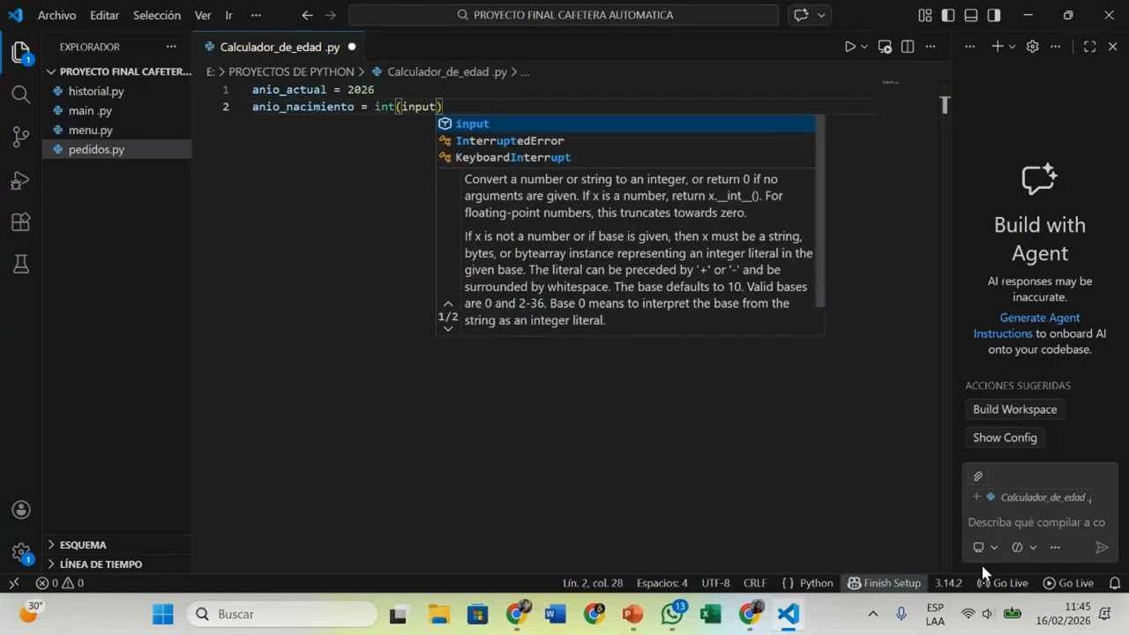Click PROYECTOS DE PYTHON breadcrumb
1129x635 pixels.
click(x=291, y=71)
